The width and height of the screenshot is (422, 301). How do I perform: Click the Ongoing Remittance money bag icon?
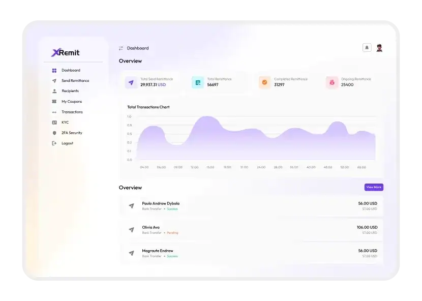[x=332, y=82]
